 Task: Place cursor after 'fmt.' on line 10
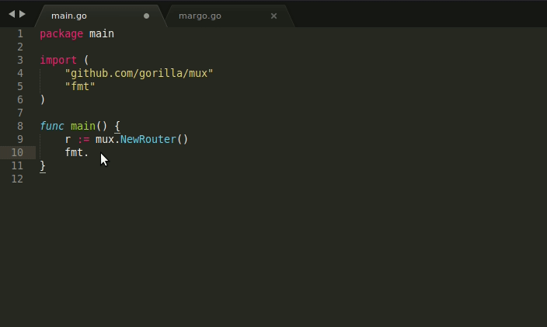89,153
